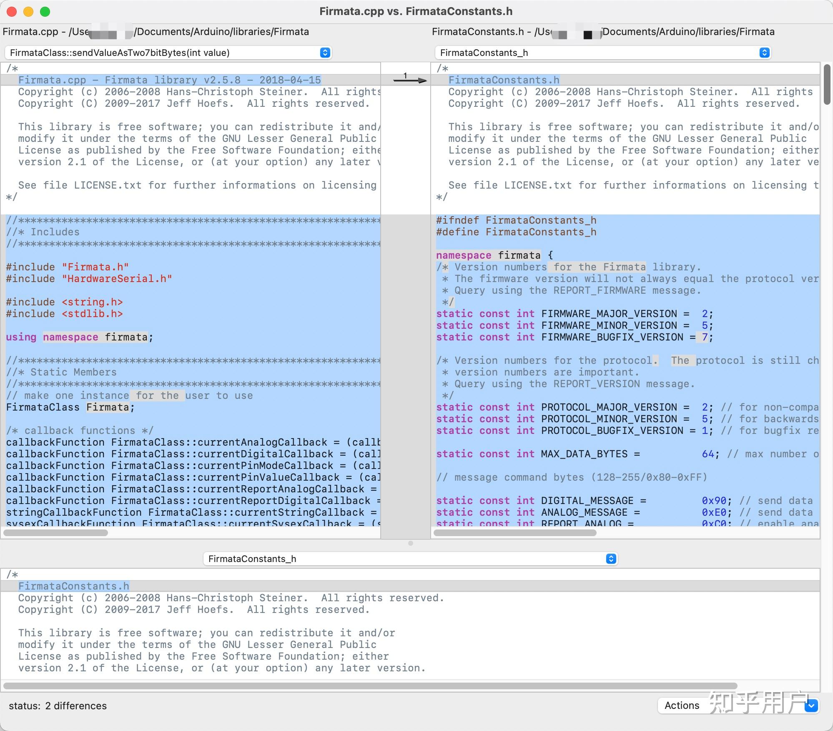Click right pane horizontal scrollbar thumb
This screenshot has width=833, height=731.
[515, 533]
